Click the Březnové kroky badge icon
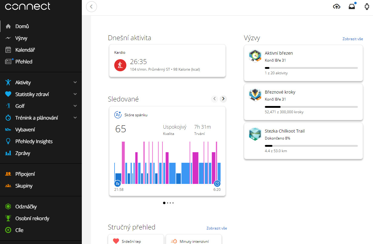The height and width of the screenshot is (244, 373). [255, 95]
